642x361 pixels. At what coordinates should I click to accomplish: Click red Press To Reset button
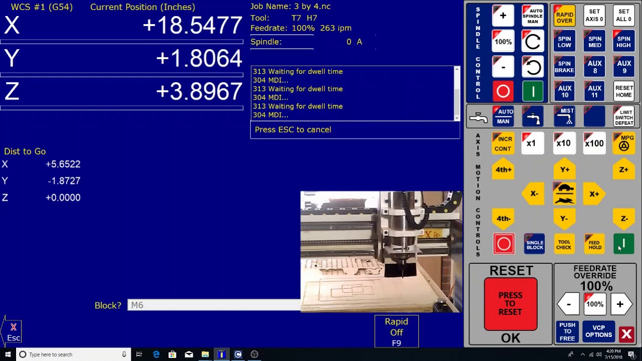tap(511, 304)
